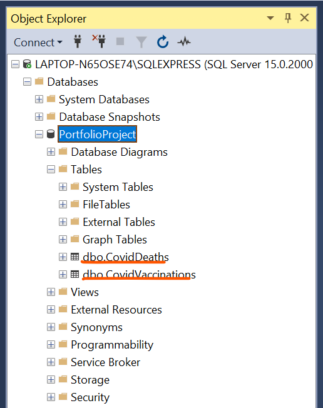
Task: Select the Programmability tree item
Action: click(x=112, y=345)
